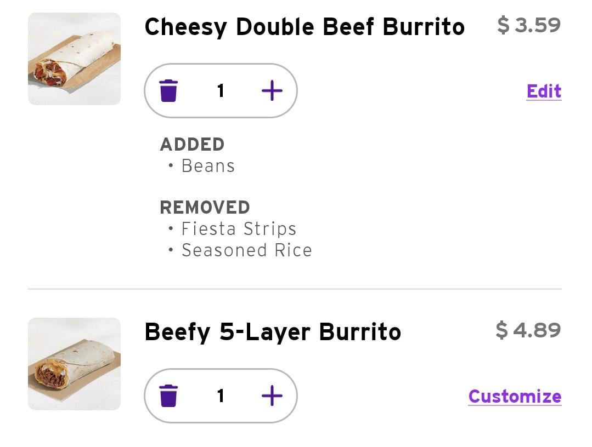Delete the Cheesy Double Beef Burrito from cart
Screen dimensions: 592x447
pos(168,90)
